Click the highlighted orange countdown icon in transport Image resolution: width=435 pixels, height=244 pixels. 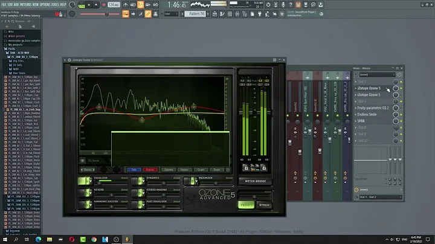coord(140,5)
